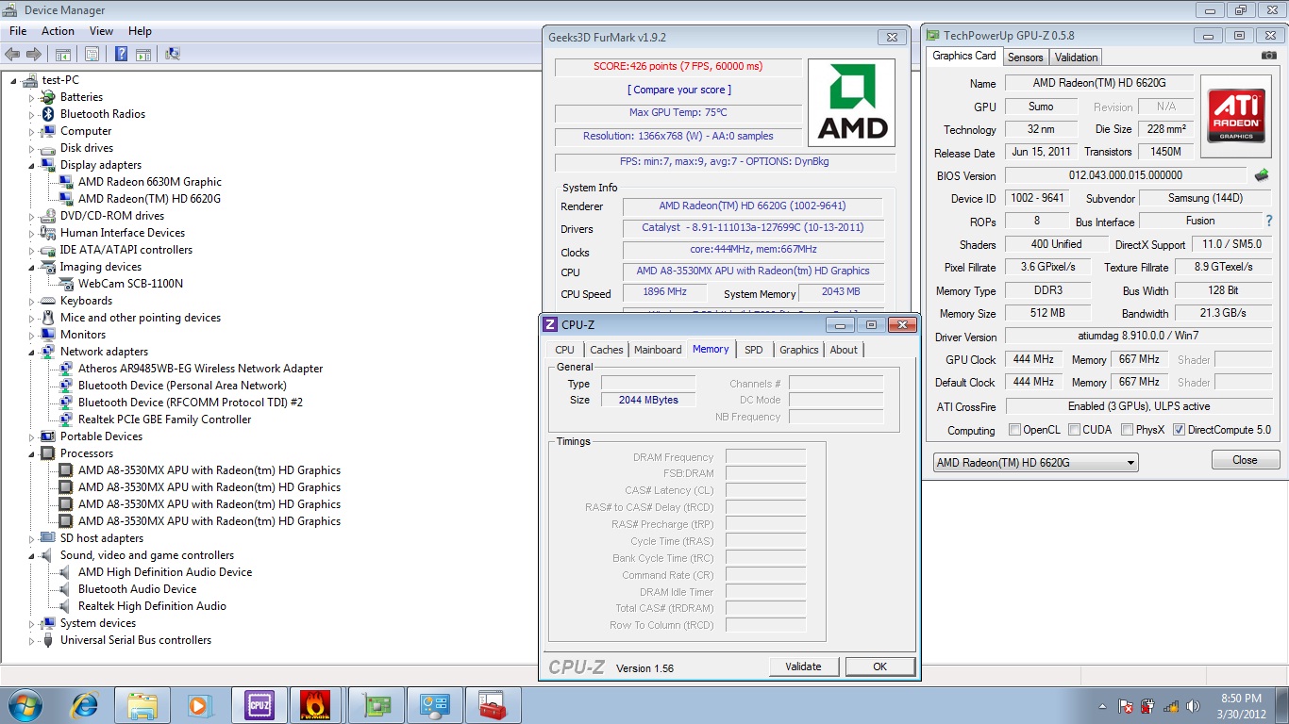
Task: Open the View menu in Device Manager
Action: (101, 31)
